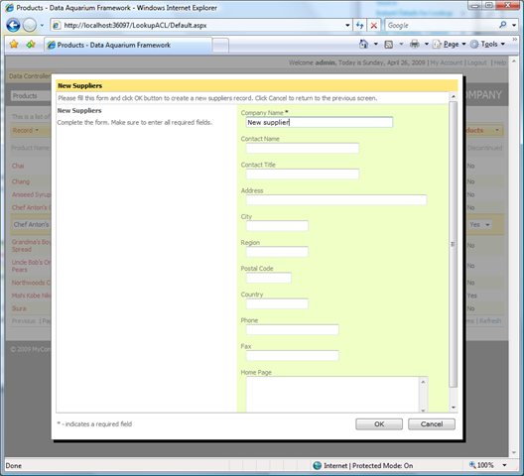Click the search magnifier icon
524x476 pixels.
coord(502,25)
